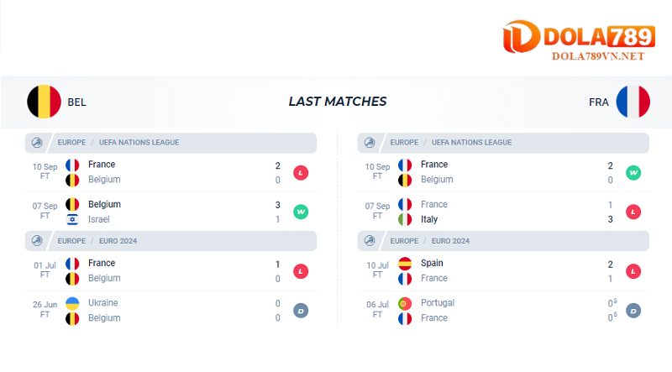The image size is (672, 372).
Task: Click the loss badge for Spain vs France
Action: pyautogui.click(x=634, y=271)
